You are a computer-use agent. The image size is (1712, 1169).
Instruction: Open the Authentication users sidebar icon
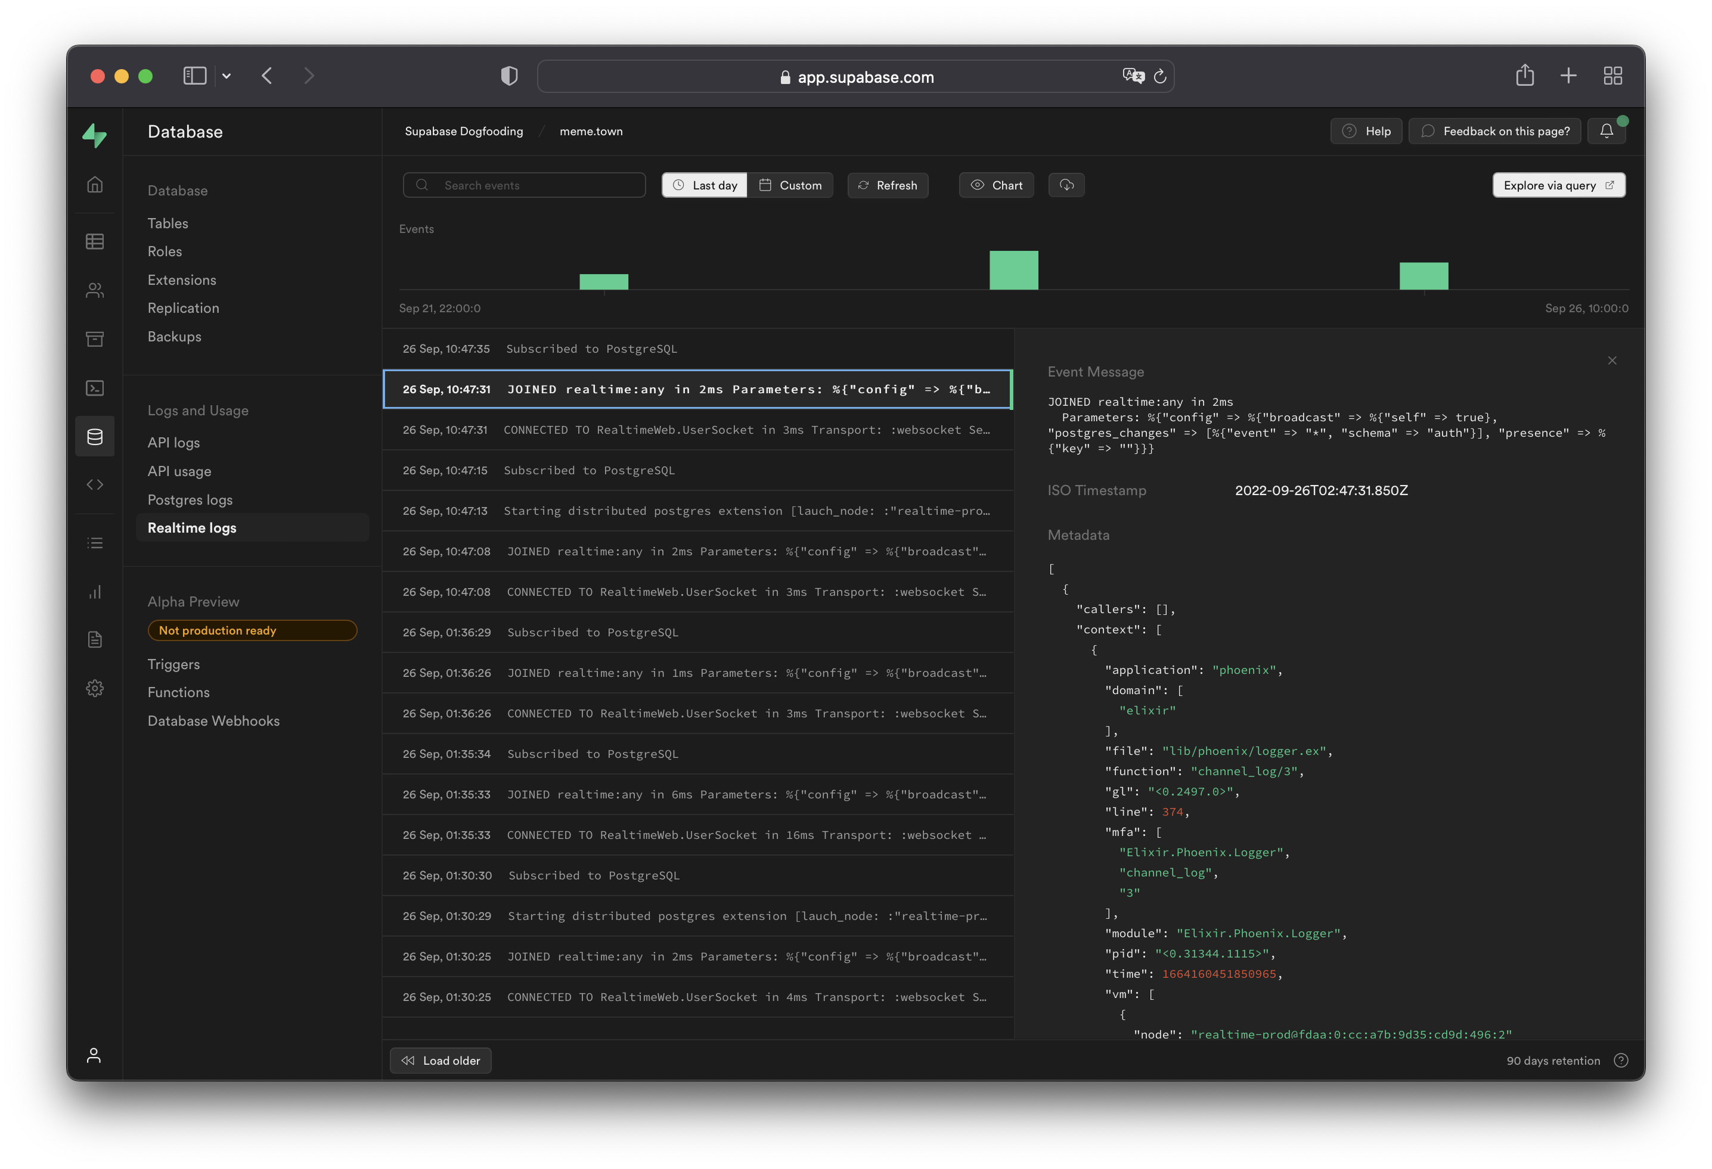[x=94, y=291]
